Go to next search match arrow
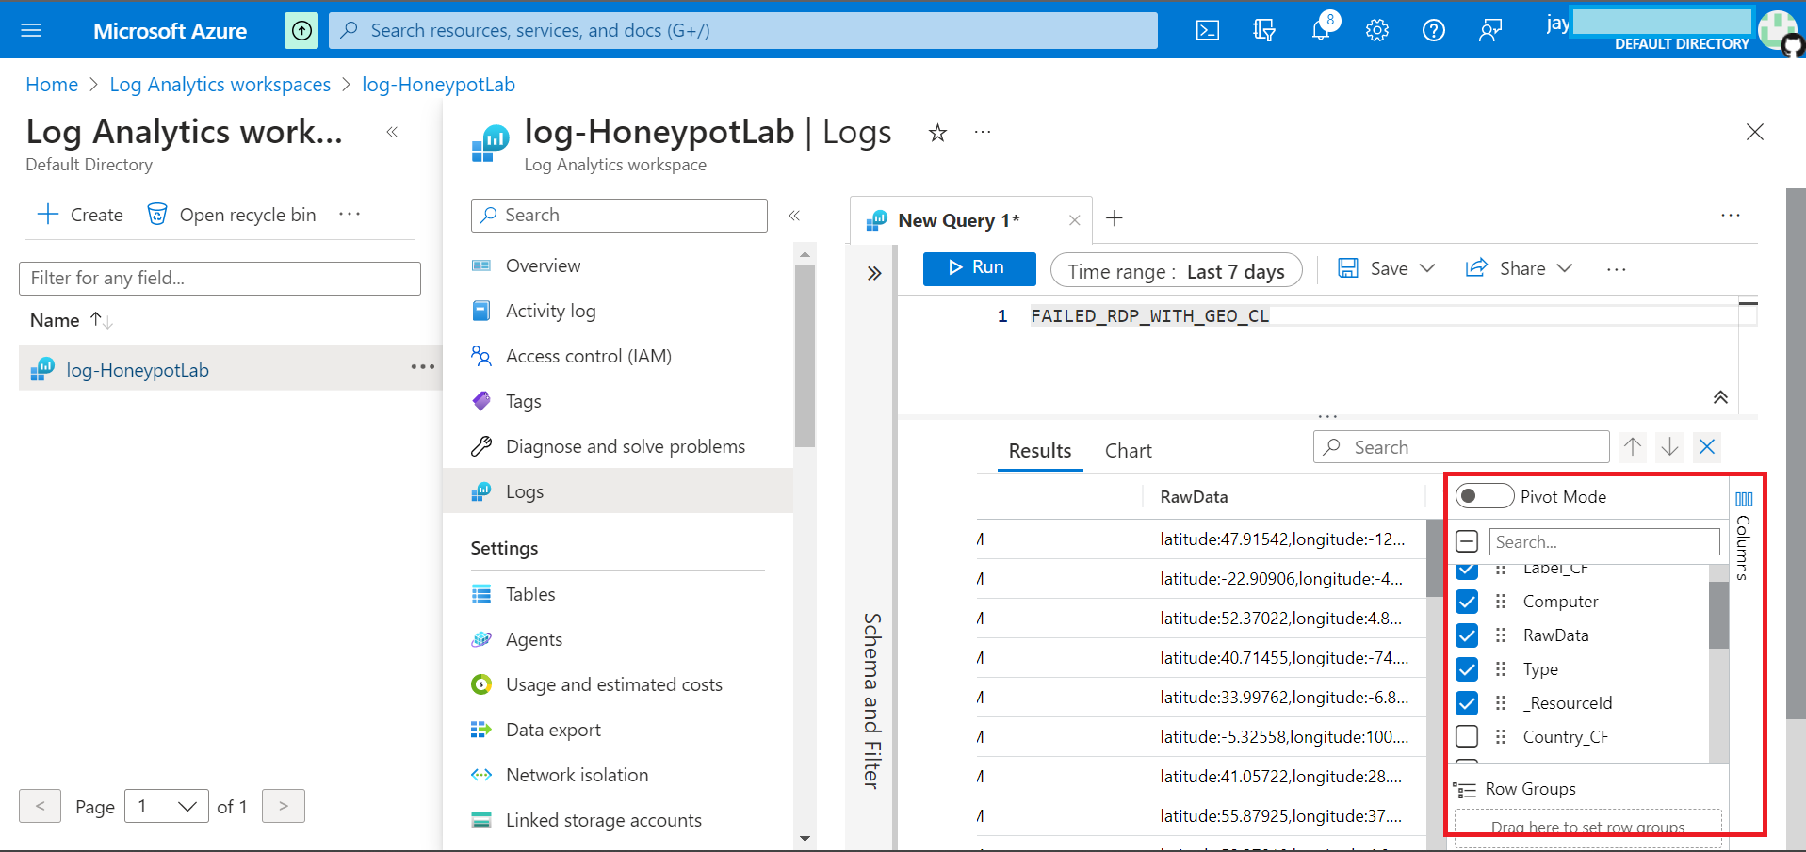The height and width of the screenshot is (852, 1806). click(x=1669, y=446)
